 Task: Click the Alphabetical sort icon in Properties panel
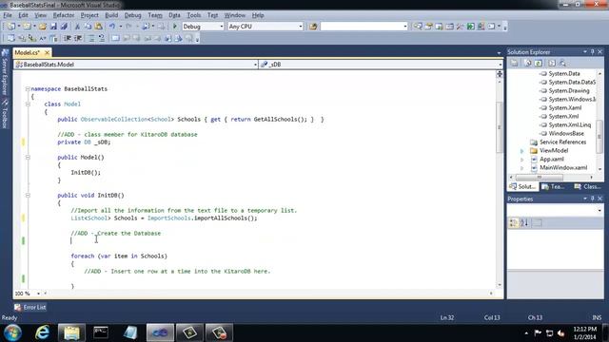[x=524, y=223]
